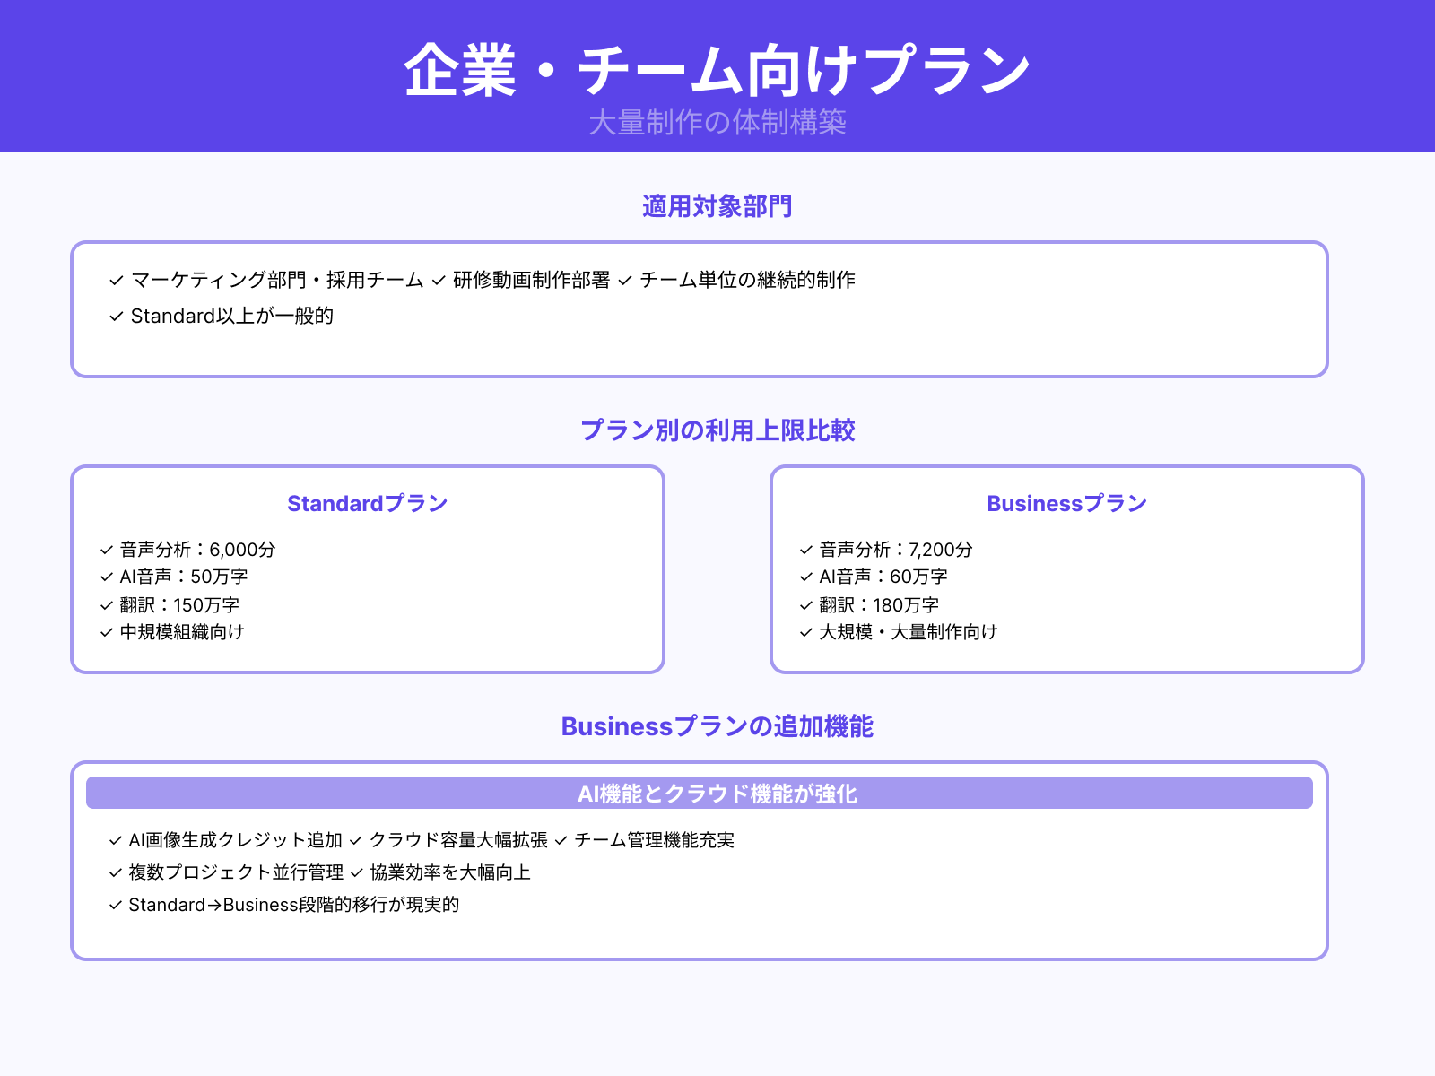
Task: Expand the 適用対象部門 section
Action: [717, 206]
